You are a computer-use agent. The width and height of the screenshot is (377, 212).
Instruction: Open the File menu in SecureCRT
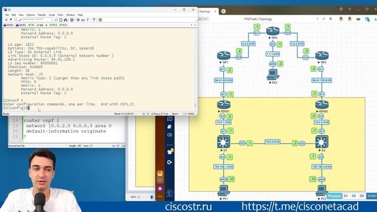[x=7, y=15]
